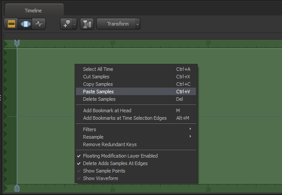Image resolution: width=282 pixels, height=195 pixels.
Task: Toggle the Show Sample Points option
Action: click(104, 171)
